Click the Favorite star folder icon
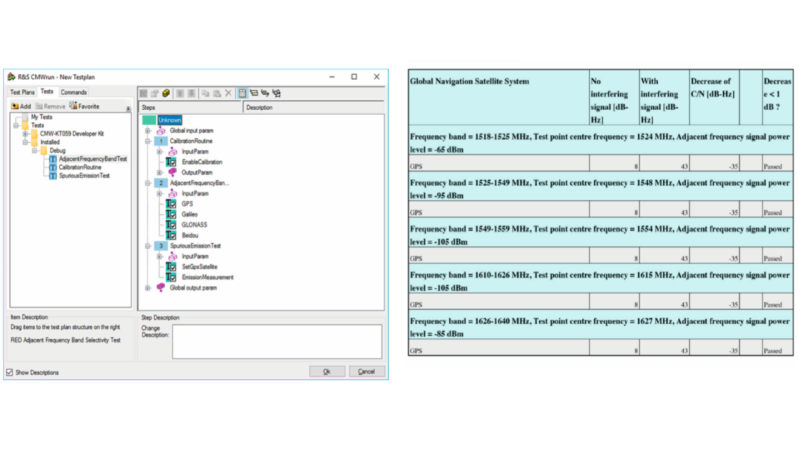Screen dimensions: 798x449 point(73,106)
